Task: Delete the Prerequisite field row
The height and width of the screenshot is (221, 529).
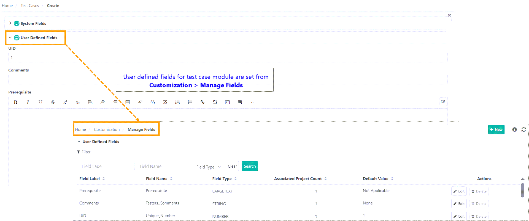Action: (x=479, y=191)
